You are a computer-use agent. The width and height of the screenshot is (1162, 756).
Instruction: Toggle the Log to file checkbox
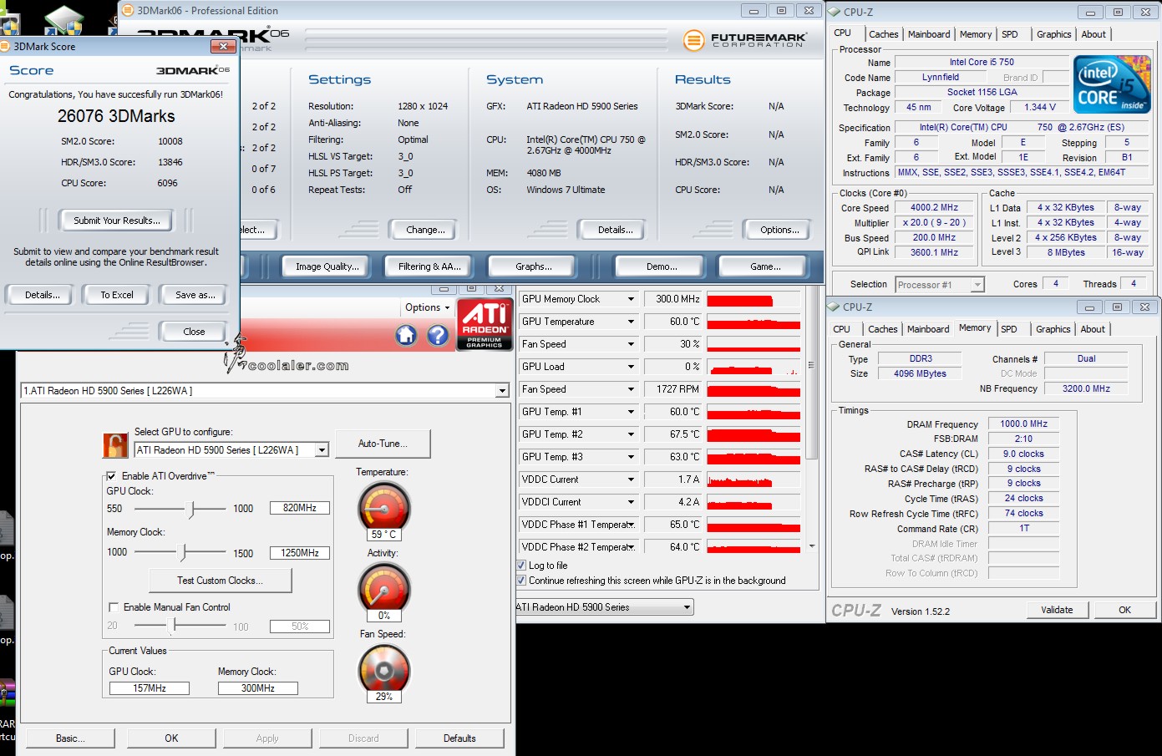pos(521,566)
